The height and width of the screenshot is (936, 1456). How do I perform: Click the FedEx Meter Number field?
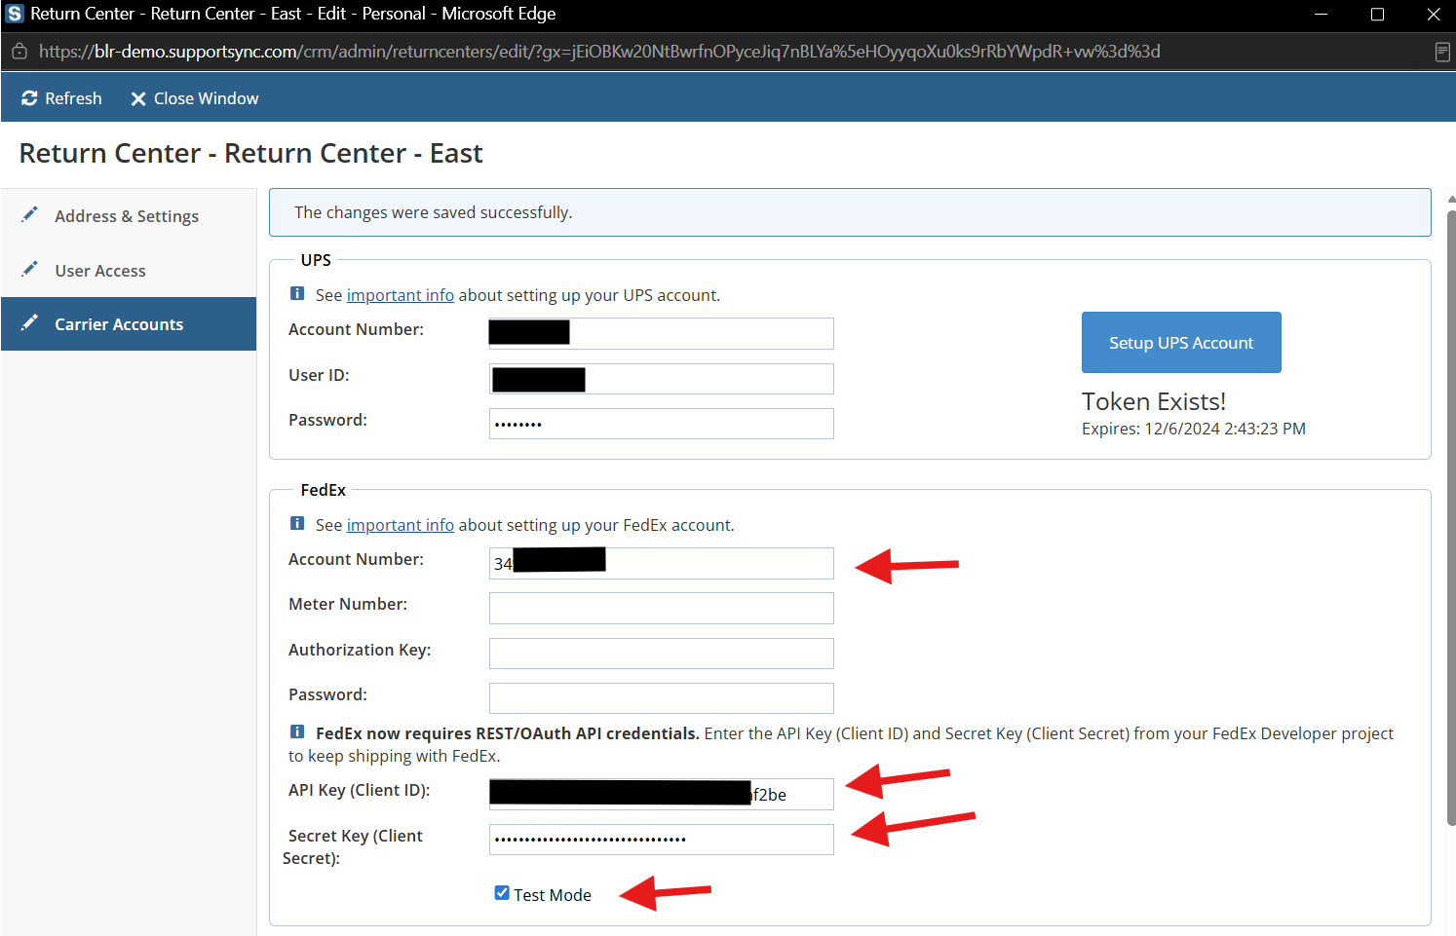[662, 608]
